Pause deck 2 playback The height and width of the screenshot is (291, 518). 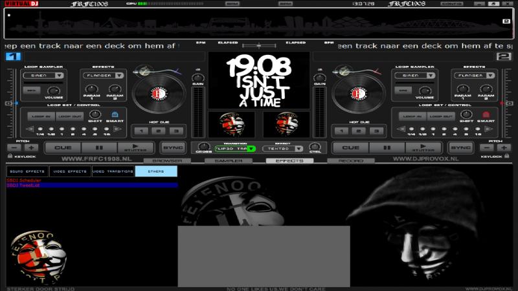click(387, 147)
